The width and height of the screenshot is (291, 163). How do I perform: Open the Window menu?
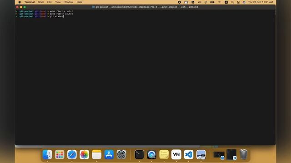(69, 2)
